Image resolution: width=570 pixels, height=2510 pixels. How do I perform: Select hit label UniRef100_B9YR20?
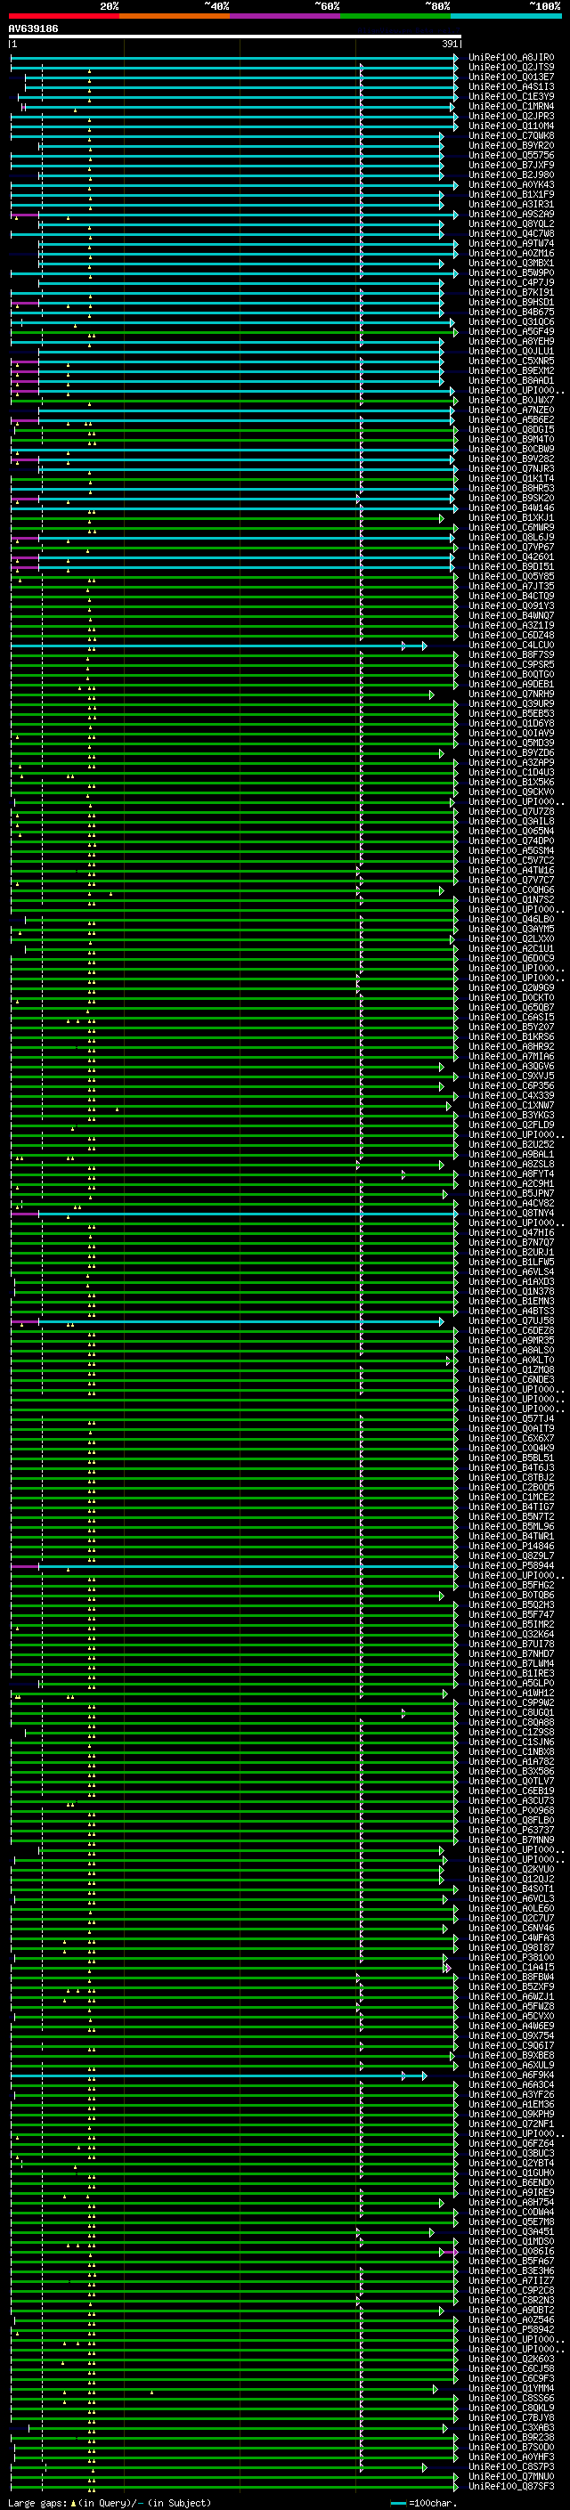tap(510, 145)
